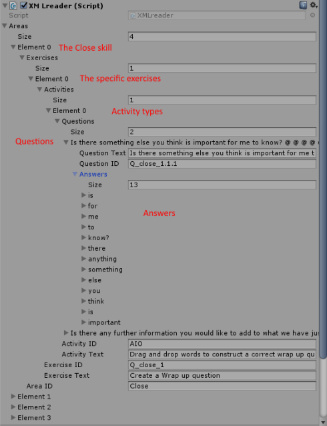Expand the 'think' answer entry
This screenshot has height=426, width=327.
tap(83, 301)
